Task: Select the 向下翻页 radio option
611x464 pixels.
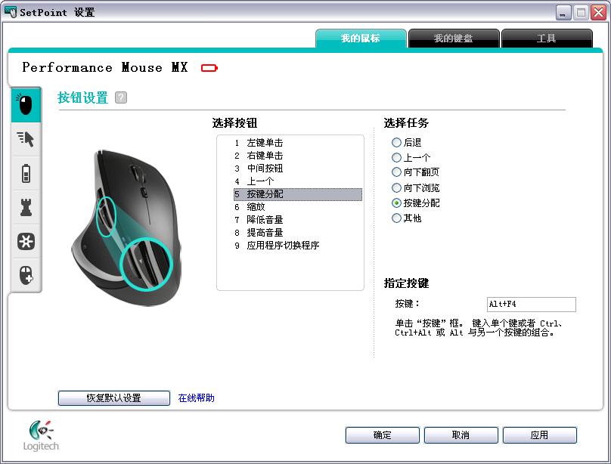Action: click(396, 172)
